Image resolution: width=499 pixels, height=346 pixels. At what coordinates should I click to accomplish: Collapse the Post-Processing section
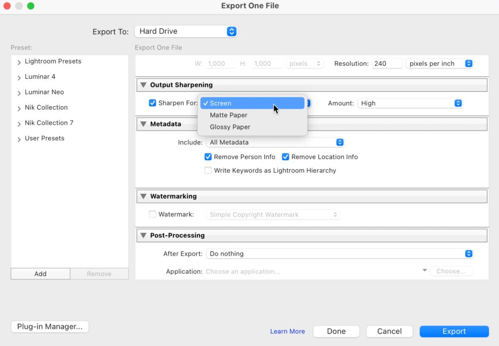(x=144, y=235)
